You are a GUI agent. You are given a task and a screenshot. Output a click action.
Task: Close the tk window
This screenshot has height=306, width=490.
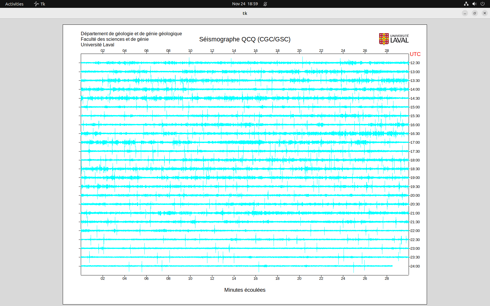[485, 13]
